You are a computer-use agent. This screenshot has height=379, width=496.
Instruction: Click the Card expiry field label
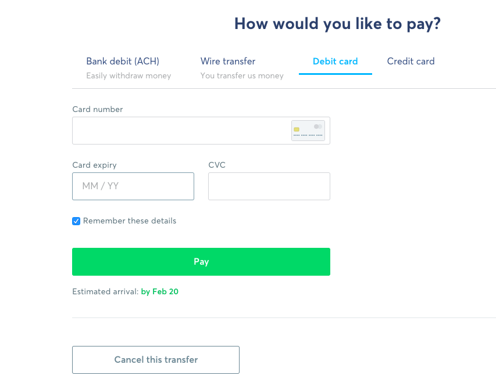(x=95, y=165)
